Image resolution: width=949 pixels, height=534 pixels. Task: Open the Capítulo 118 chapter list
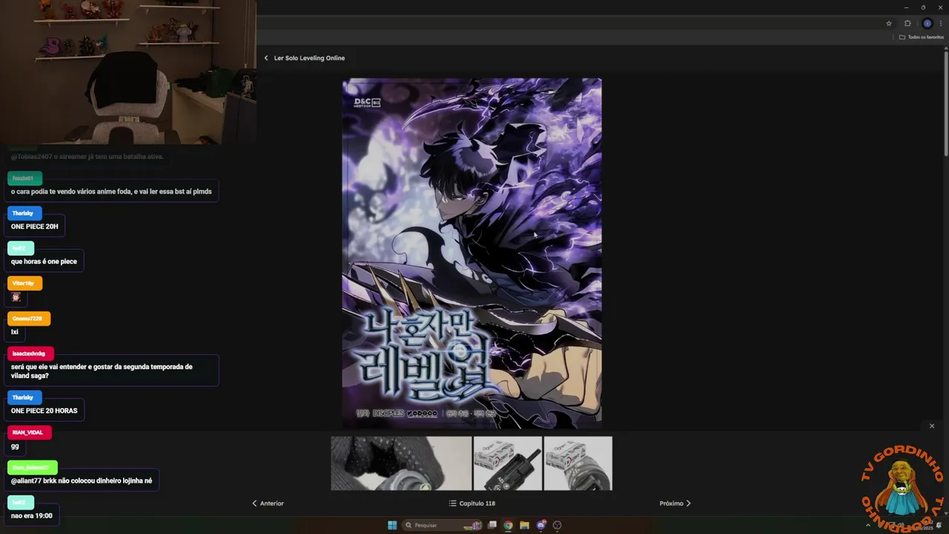point(472,503)
